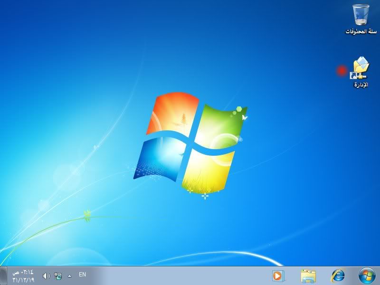Launch Internet Explorer from the taskbar
The width and height of the screenshot is (380, 285).
tap(338, 276)
